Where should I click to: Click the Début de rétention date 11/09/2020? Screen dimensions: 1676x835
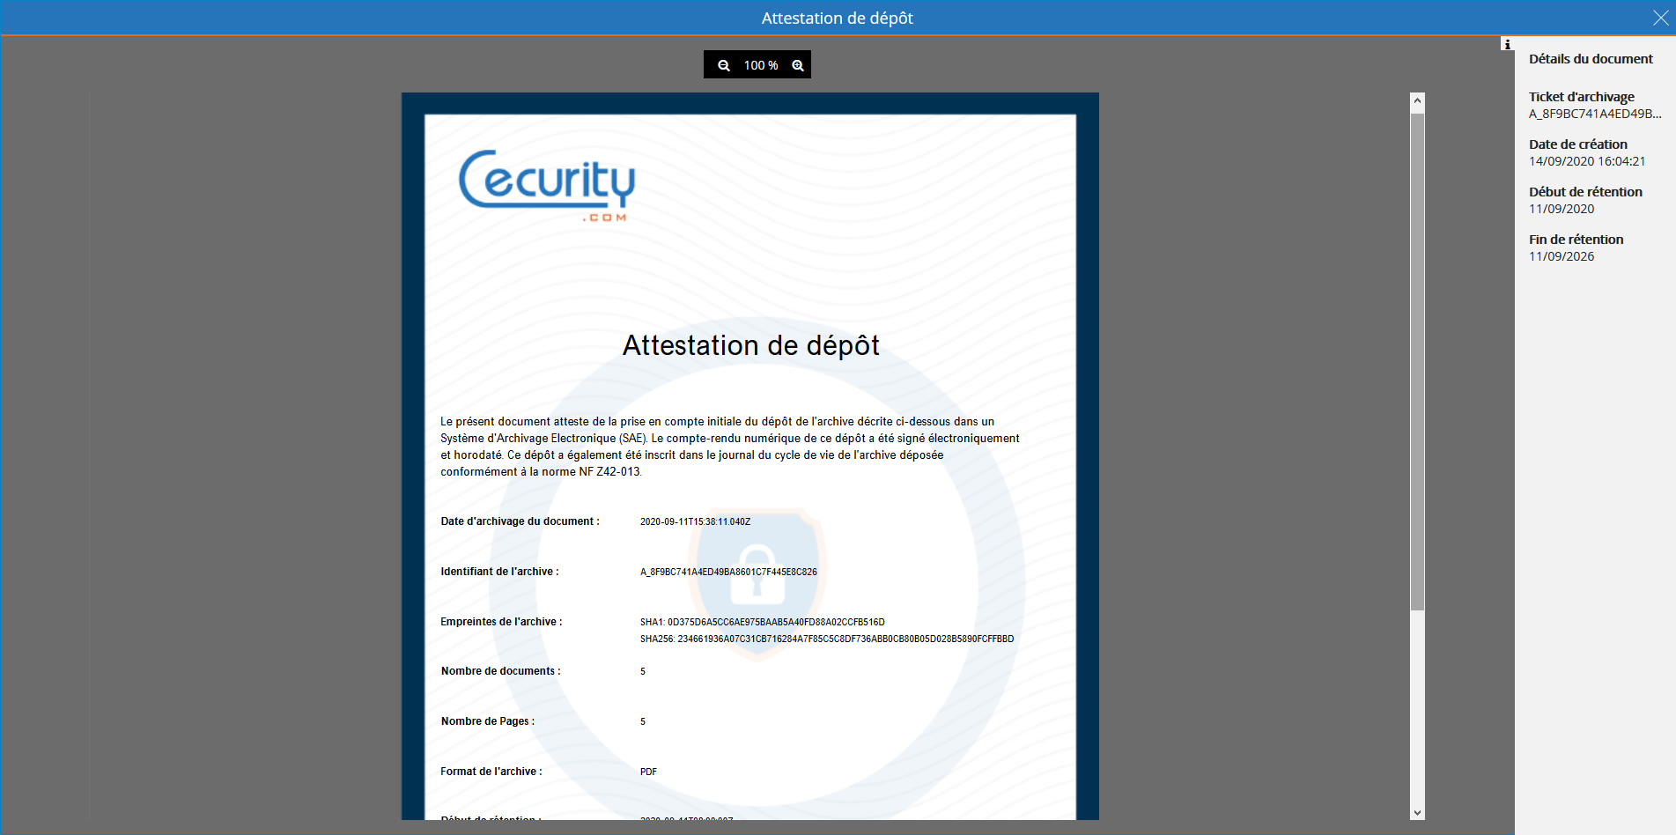pyautogui.click(x=1562, y=209)
